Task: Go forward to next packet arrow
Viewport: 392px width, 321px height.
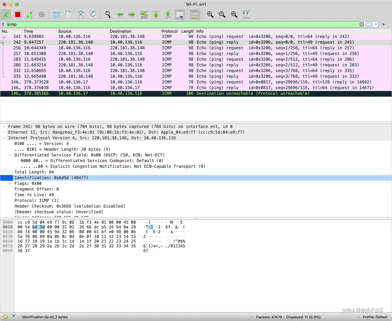Action: pyautogui.click(x=132, y=15)
